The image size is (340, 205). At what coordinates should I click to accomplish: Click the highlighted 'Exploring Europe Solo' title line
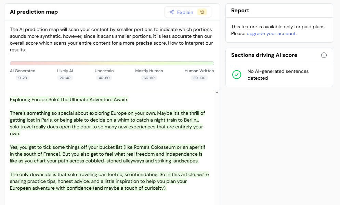coord(69,100)
